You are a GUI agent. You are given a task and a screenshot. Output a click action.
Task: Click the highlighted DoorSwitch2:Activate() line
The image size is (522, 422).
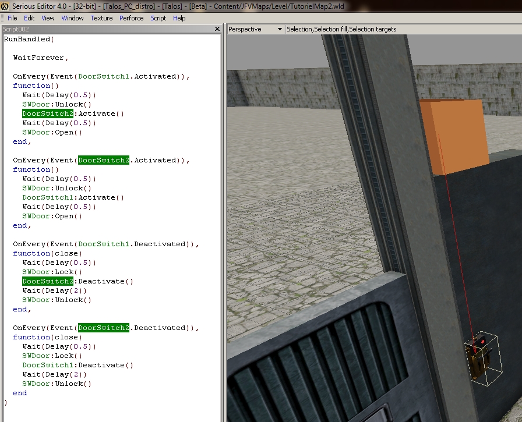73,114
